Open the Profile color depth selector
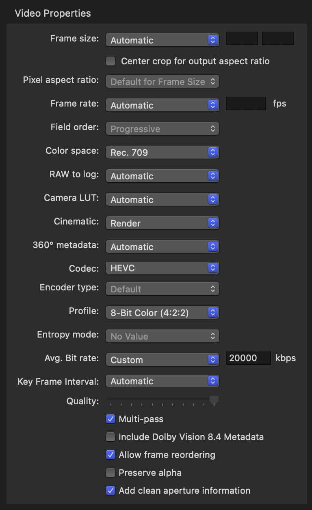This screenshot has width=312, height=510. coord(162,312)
